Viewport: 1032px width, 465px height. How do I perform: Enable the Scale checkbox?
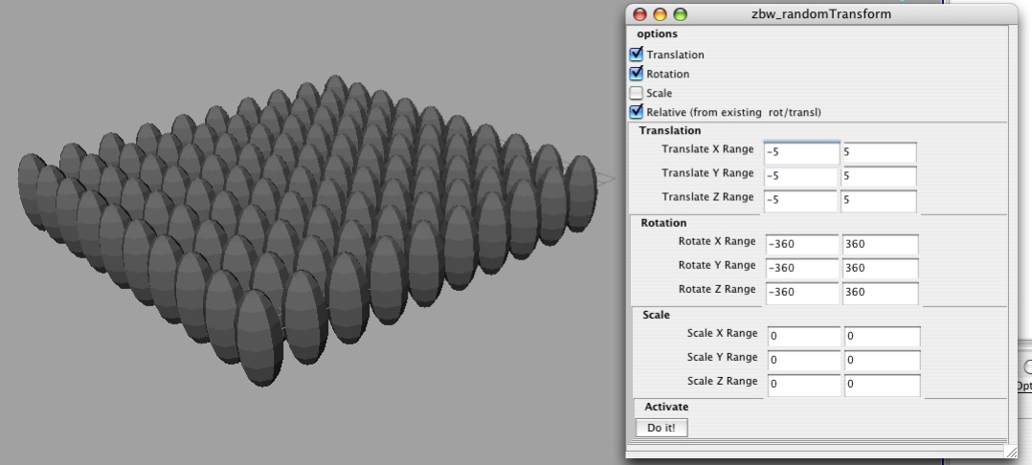pyautogui.click(x=637, y=93)
